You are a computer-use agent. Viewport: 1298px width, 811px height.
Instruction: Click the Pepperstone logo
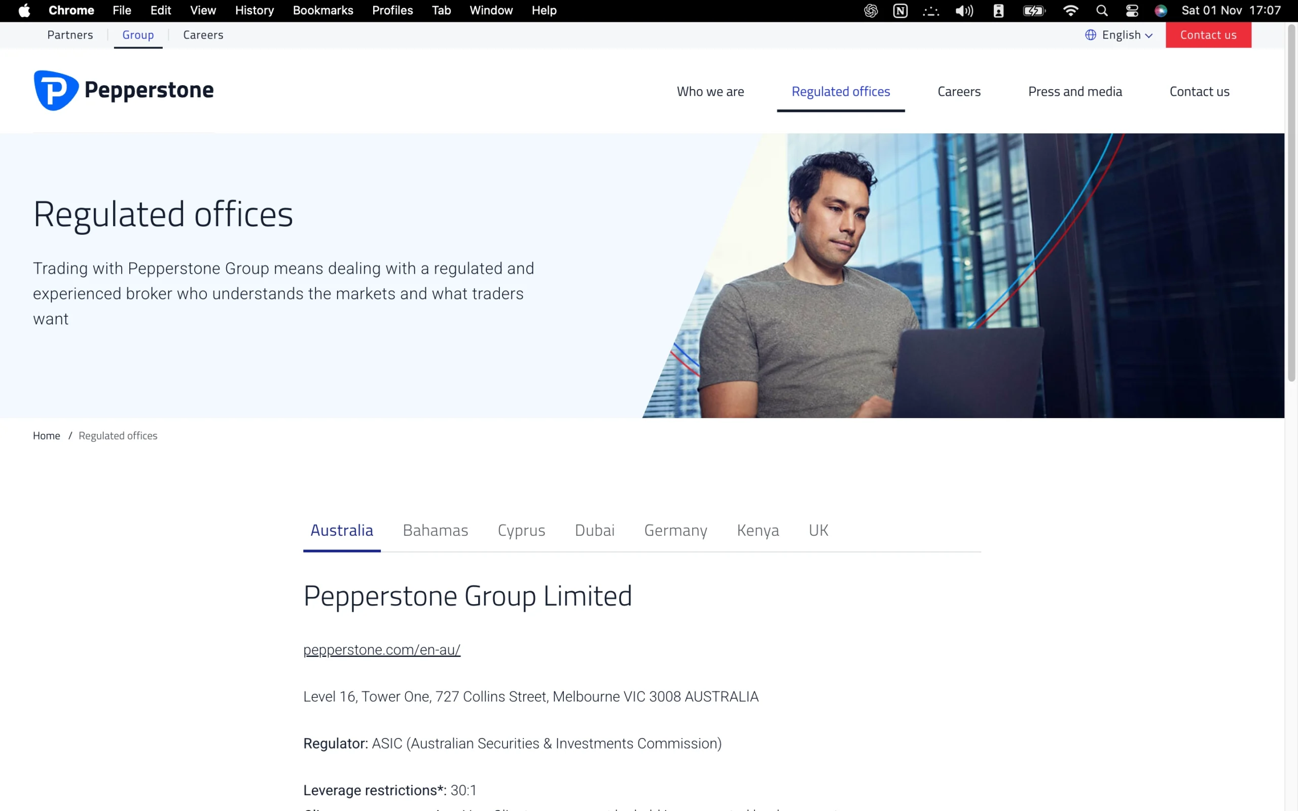(123, 90)
